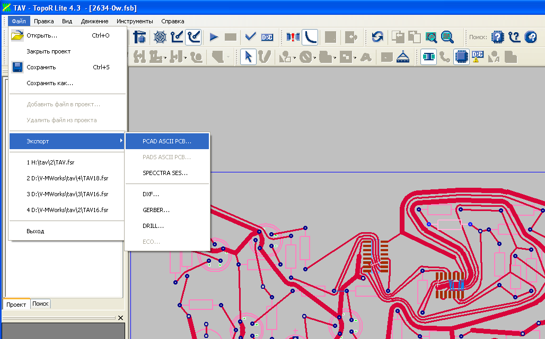Open the dropdown next to third trace-edit icon
545x339 pixels.
185,58
